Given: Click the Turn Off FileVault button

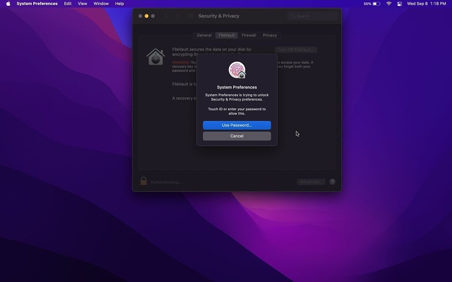Looking at the screenshot, I should coord(296,49).
